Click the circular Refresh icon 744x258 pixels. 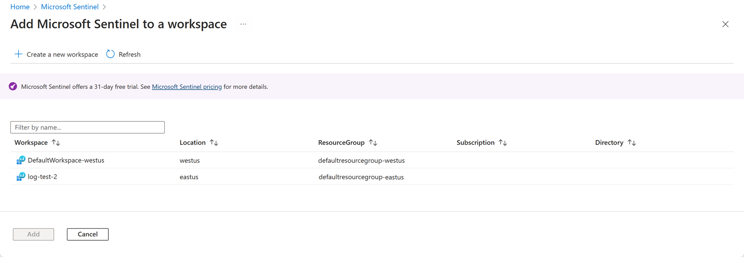click(110, 54)
